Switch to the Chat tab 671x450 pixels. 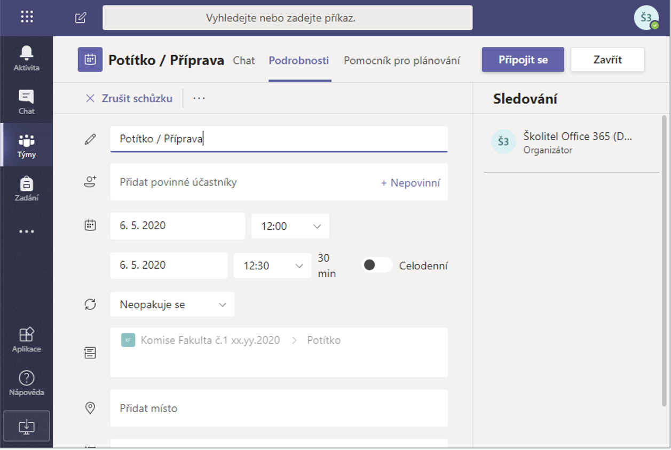(244, 60)
